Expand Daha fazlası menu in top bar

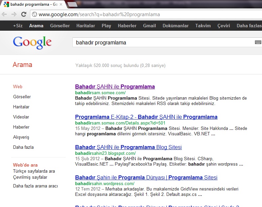click(x=249, y=26)
